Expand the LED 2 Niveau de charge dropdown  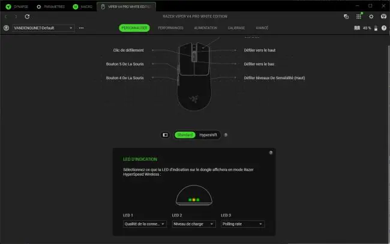pos(194,224)
